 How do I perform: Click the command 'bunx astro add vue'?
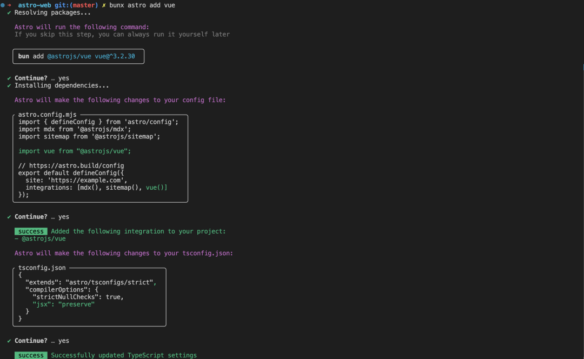point(142,5)
